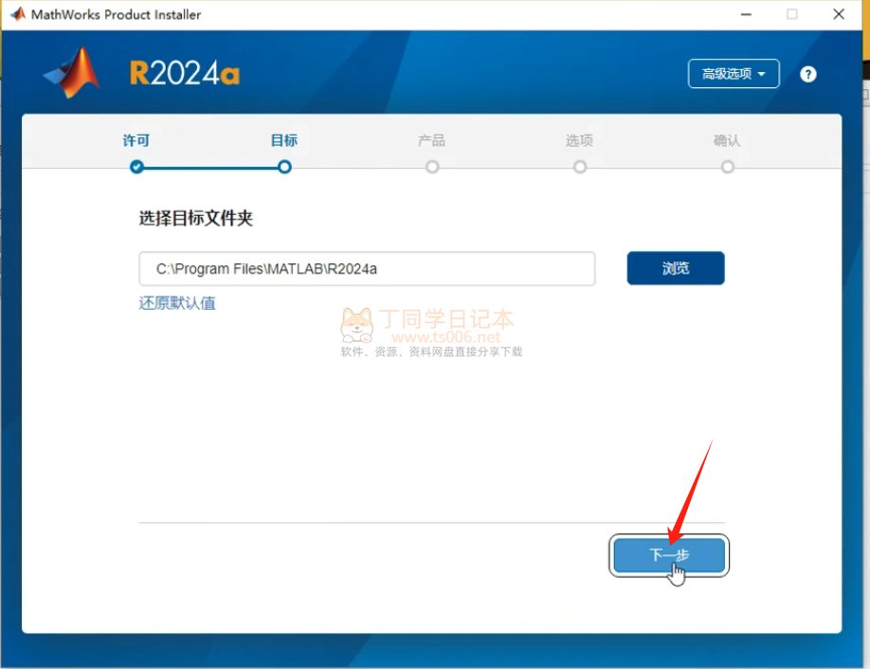Select the 许可 step tab

coord(136,140)
